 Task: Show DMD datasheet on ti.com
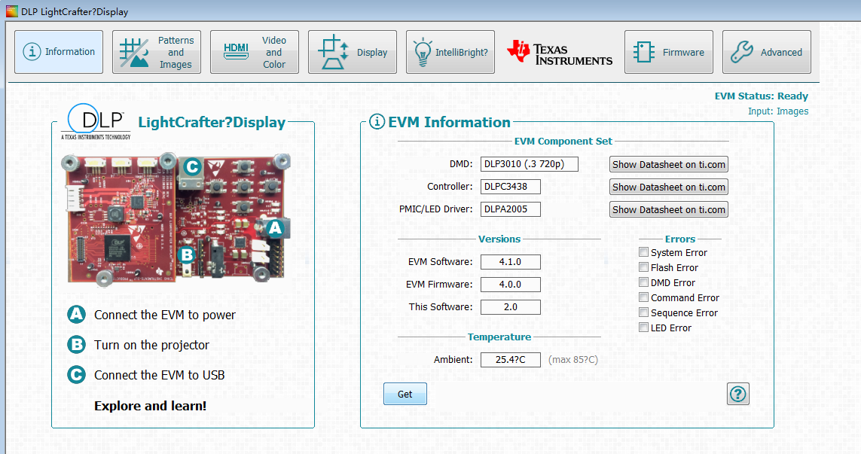coord(669,164)
